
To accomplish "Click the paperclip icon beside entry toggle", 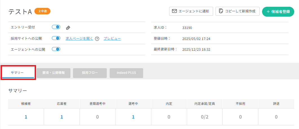I will (x=68, y=28).
